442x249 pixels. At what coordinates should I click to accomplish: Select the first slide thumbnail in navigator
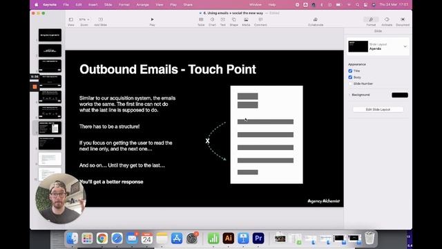50,35
